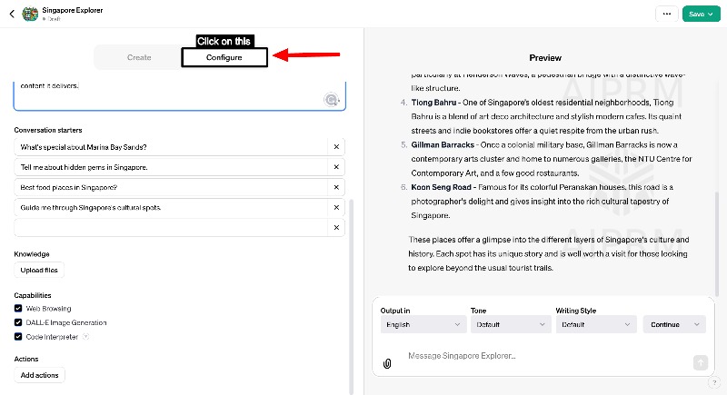The image size is (727, 395).
Task: Click the Code Interpreter help icon
Action: click(x=85, y=337)
